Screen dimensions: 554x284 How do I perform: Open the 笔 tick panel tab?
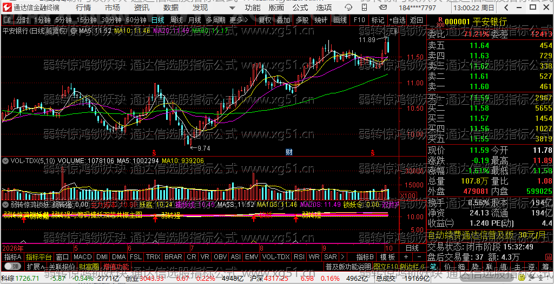point(433,266)
